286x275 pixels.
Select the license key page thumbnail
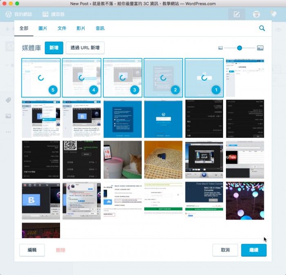click(123, 201)
